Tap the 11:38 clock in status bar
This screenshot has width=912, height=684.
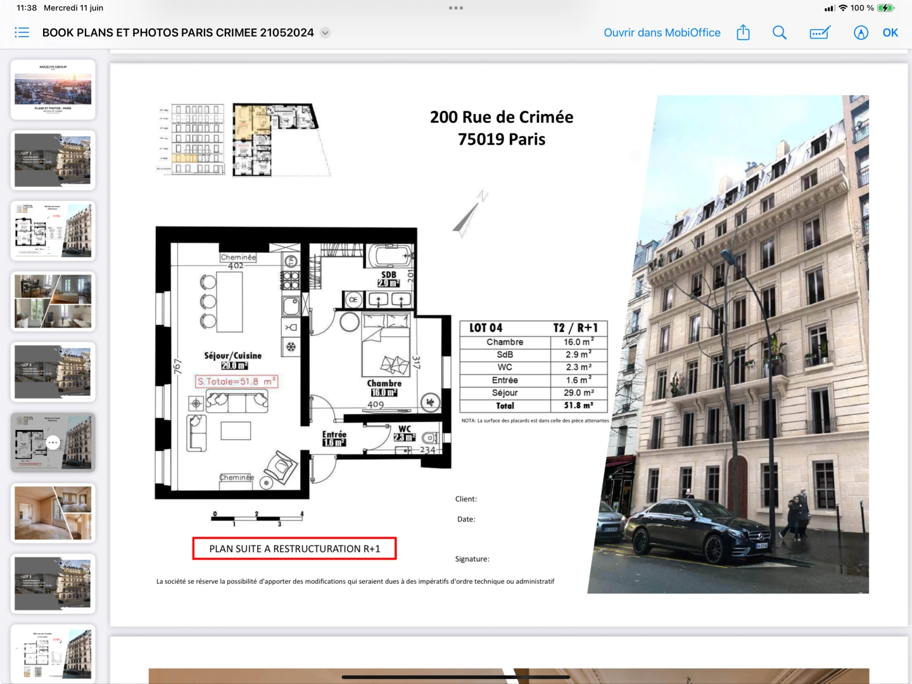27,8
